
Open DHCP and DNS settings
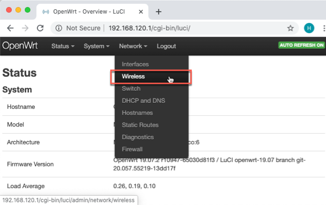(x=152, y=101)
